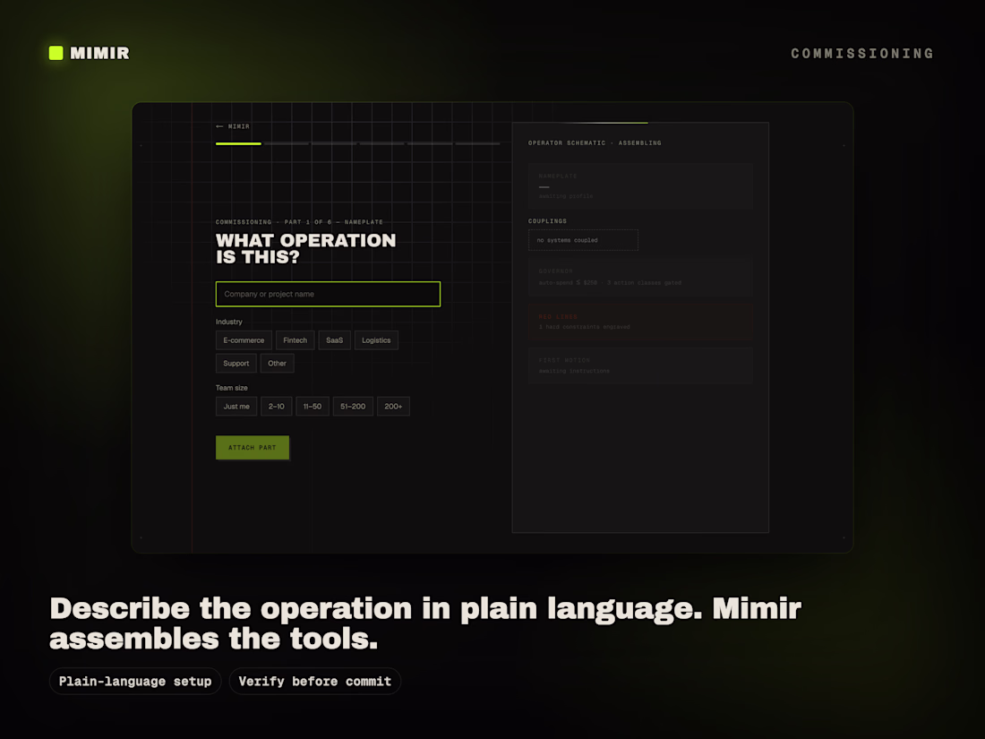The image size is (985, 739).
Task: Select the Support industry chip
Action: point(236,363)
